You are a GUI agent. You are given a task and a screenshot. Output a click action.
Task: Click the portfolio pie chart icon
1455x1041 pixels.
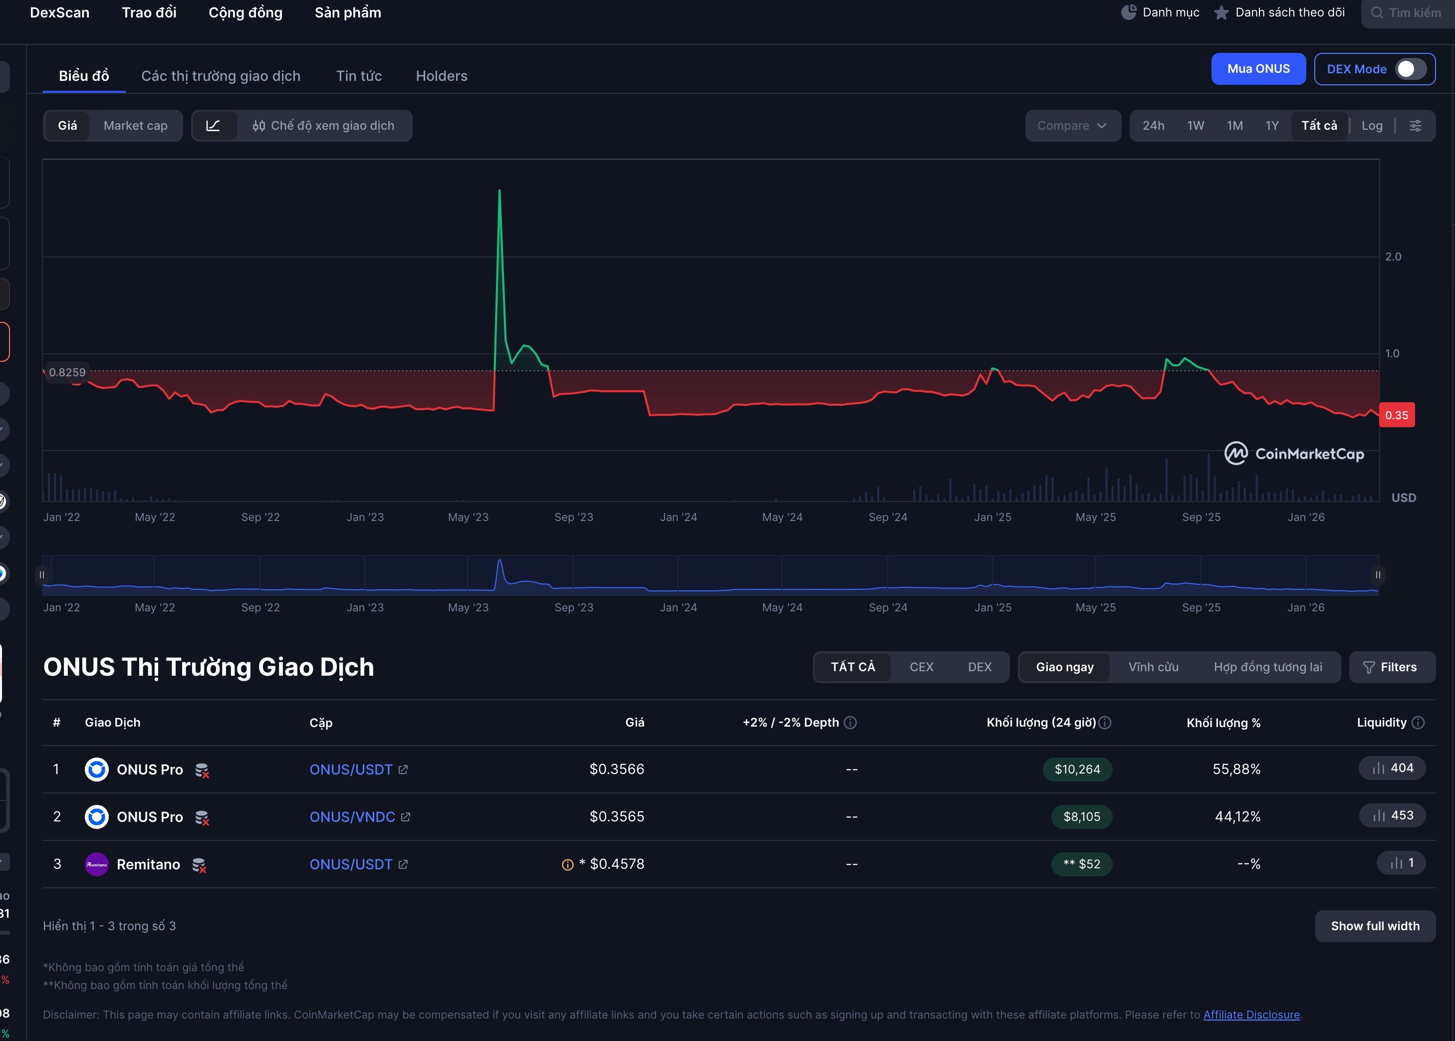1129,13
